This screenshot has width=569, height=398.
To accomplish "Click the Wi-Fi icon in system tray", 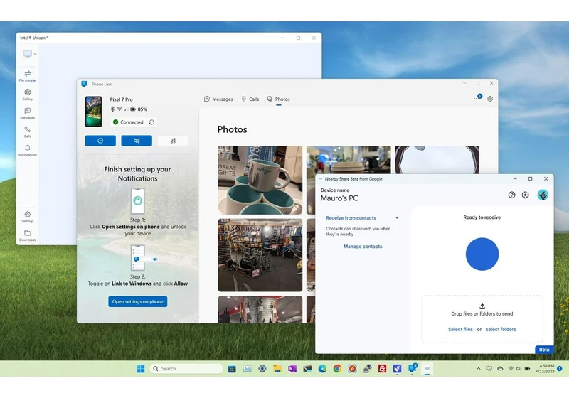I will click(511, 369).
